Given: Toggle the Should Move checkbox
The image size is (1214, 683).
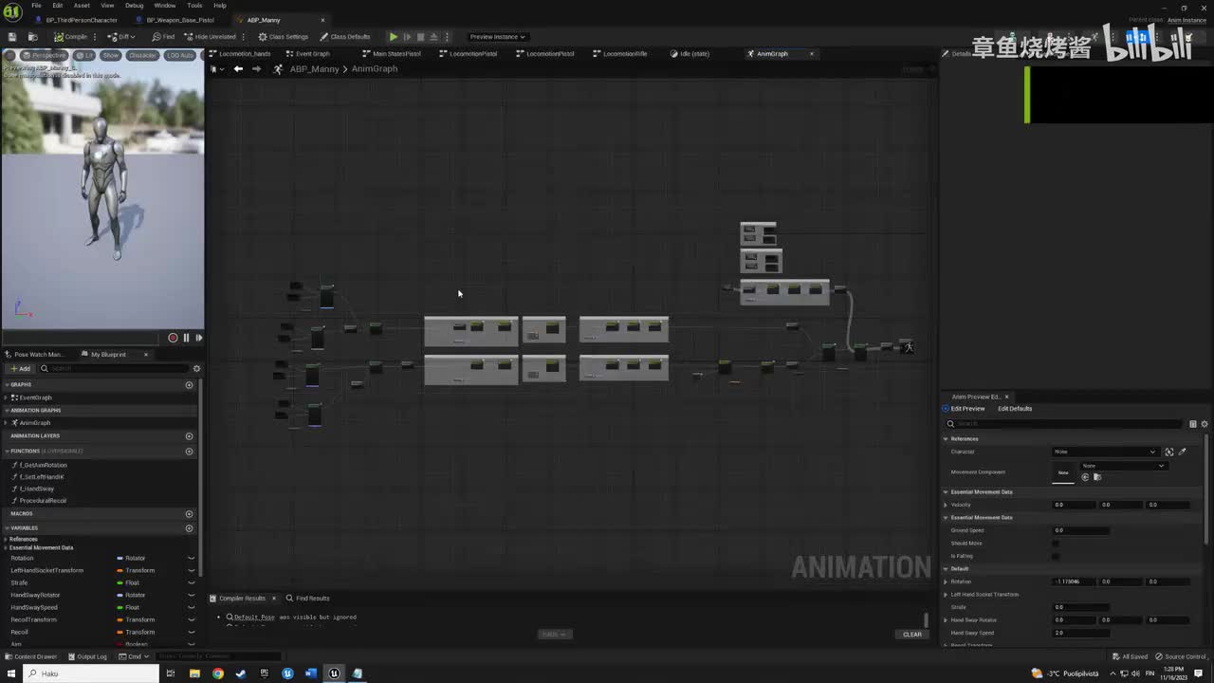Looking at the screenshot, I should [1056, 544].
